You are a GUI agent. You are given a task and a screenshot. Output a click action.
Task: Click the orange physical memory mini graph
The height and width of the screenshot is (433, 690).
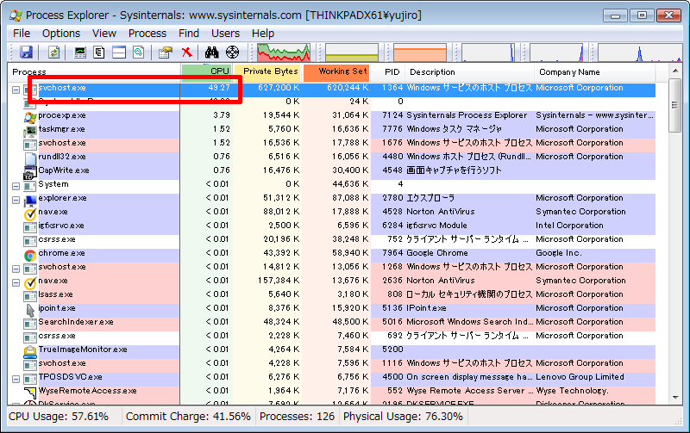pos(420,53)
